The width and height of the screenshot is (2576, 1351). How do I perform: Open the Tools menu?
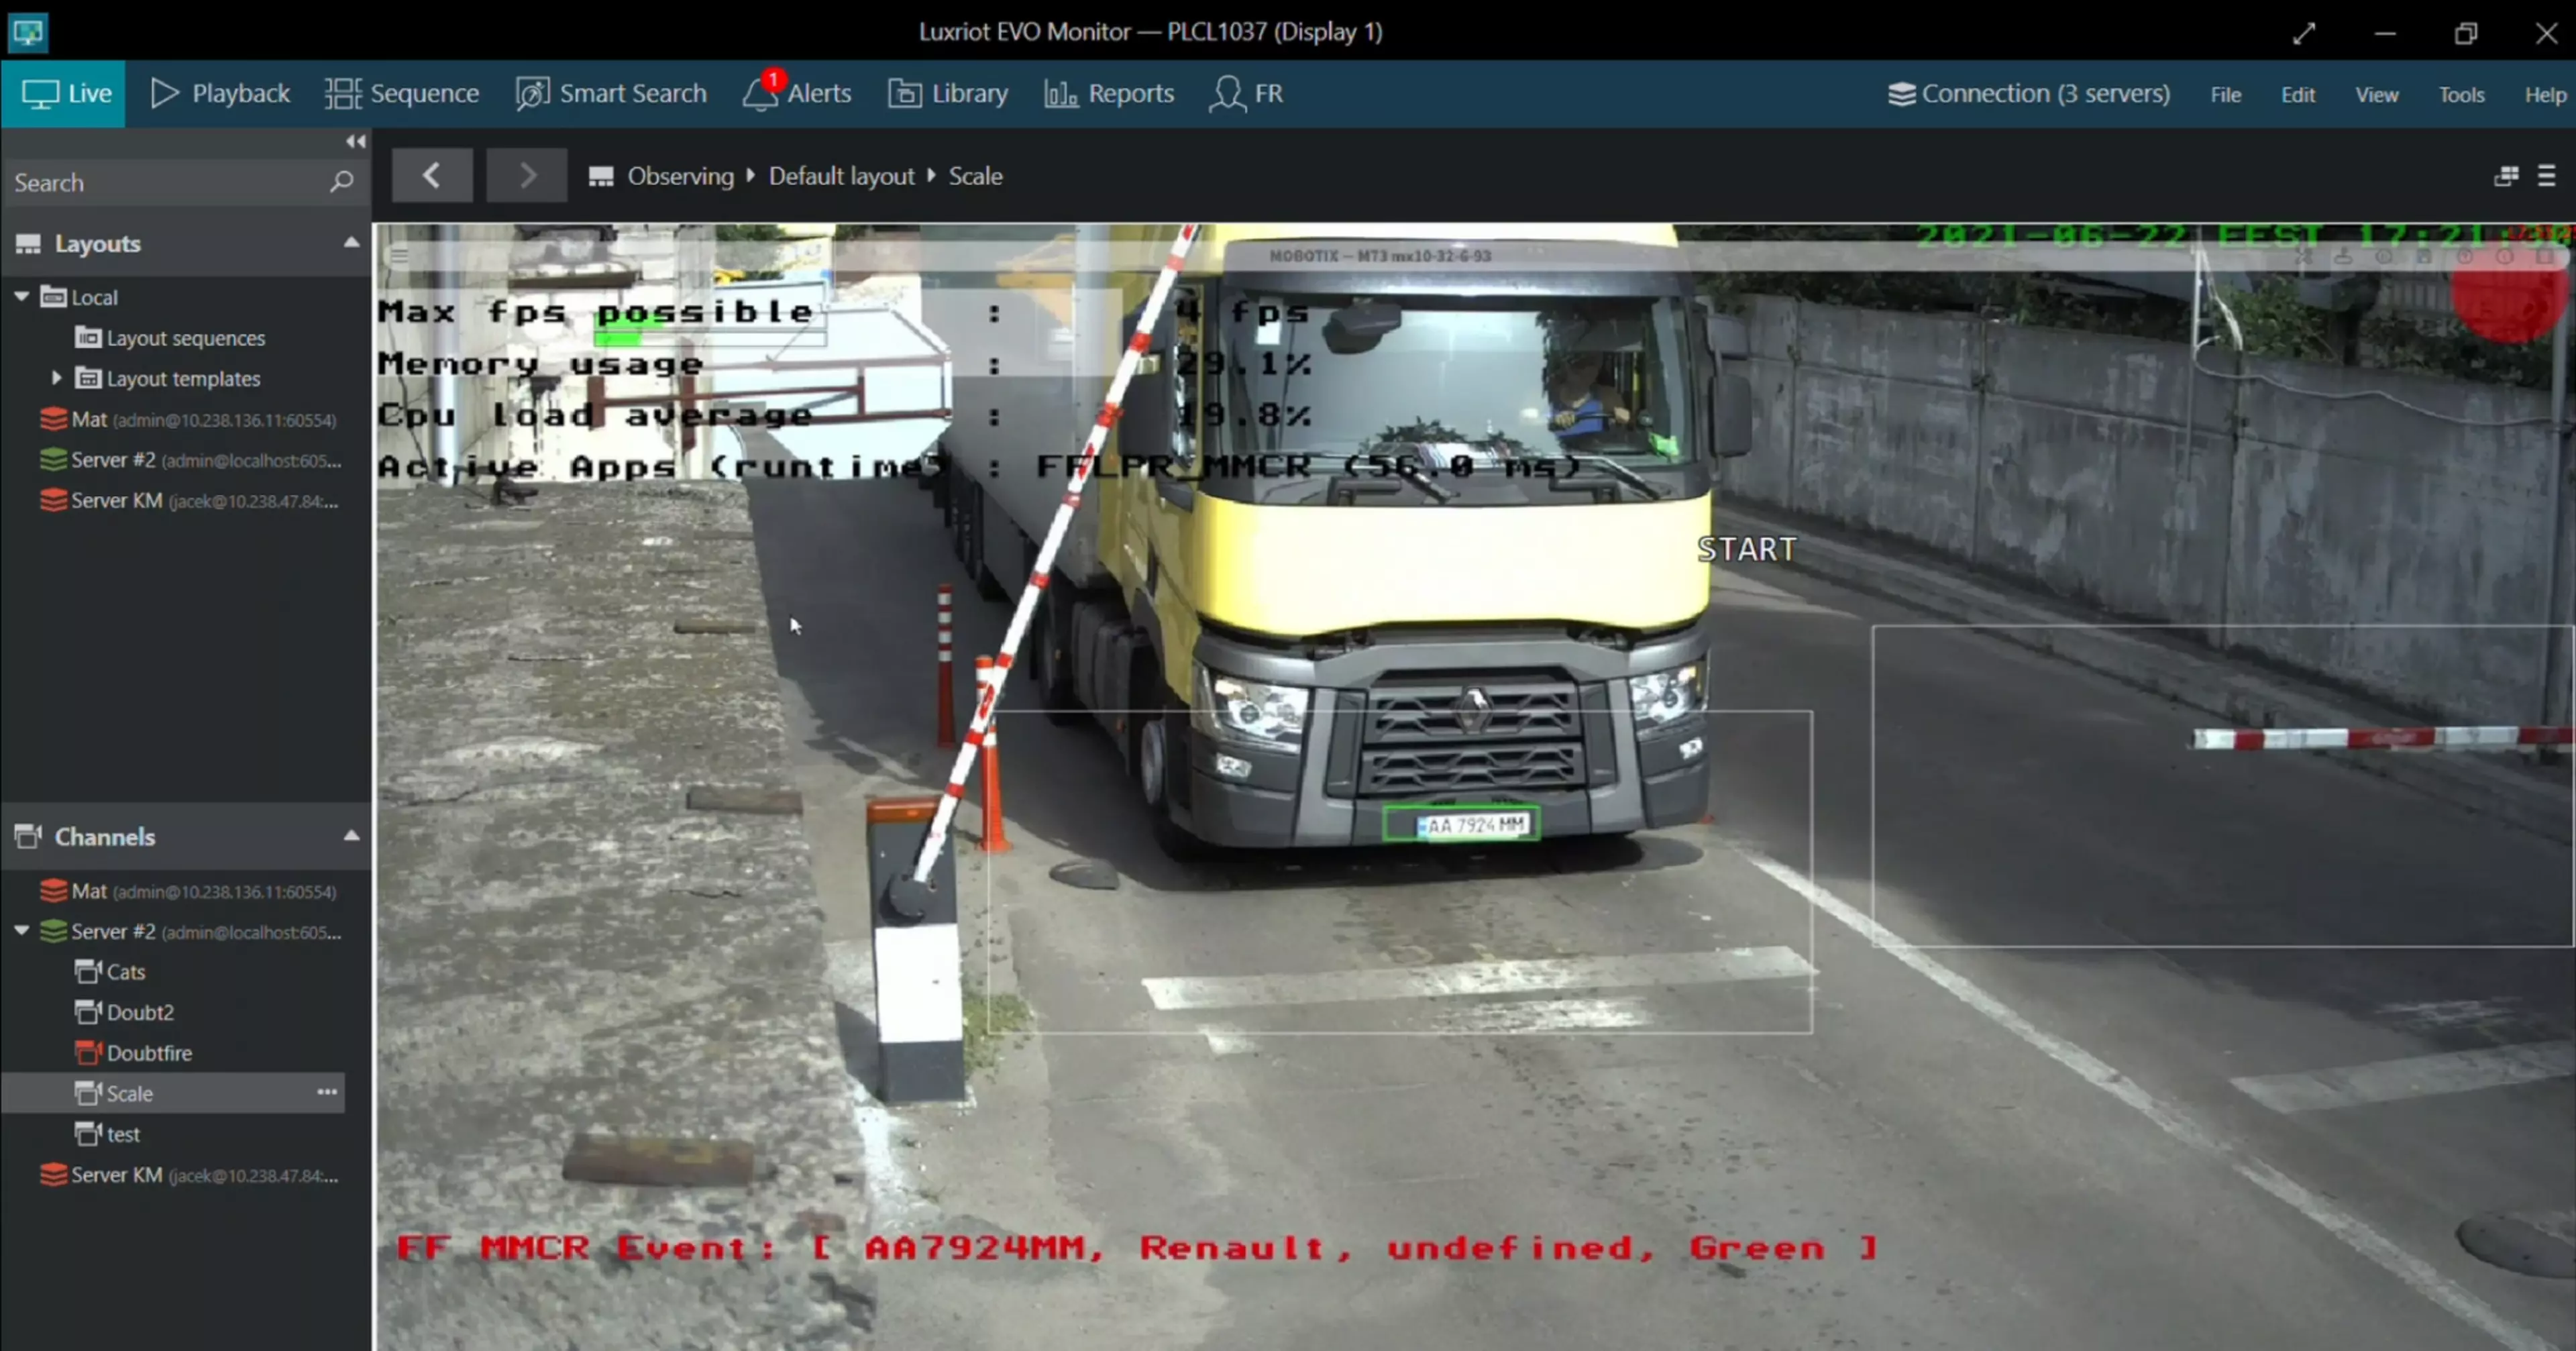click(x=2460, y=94)
